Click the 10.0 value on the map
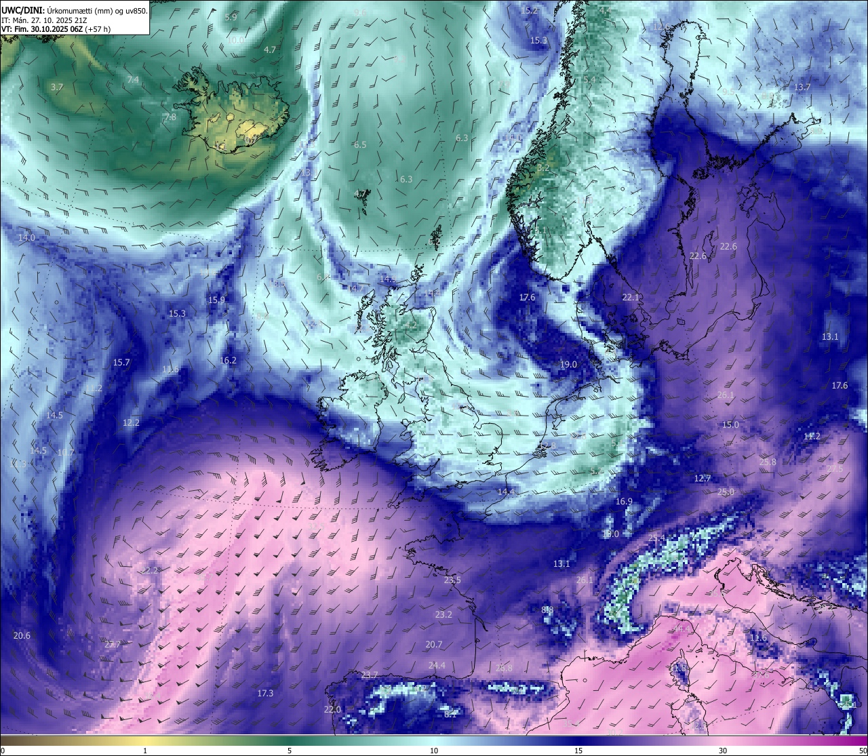The image size is (868, 756). coord(235,40)
